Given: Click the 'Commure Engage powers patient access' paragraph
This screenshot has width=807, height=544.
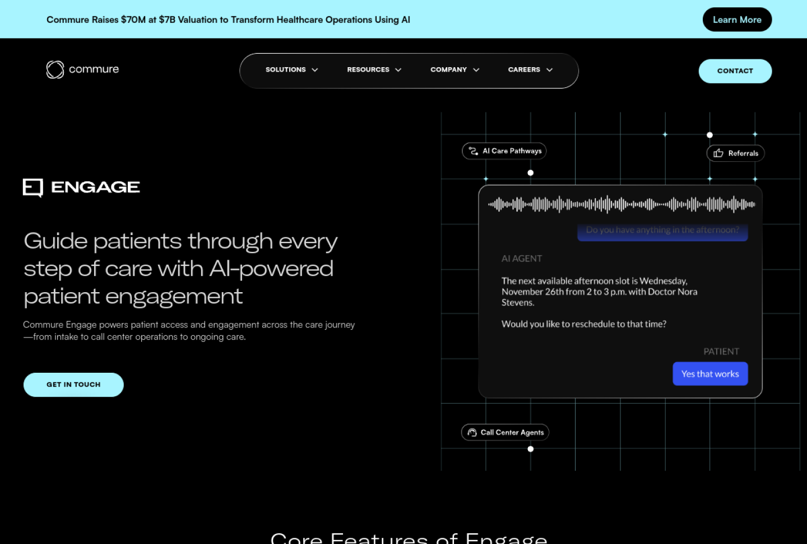Looking at the screenshot, I should [x=189, y=331].
